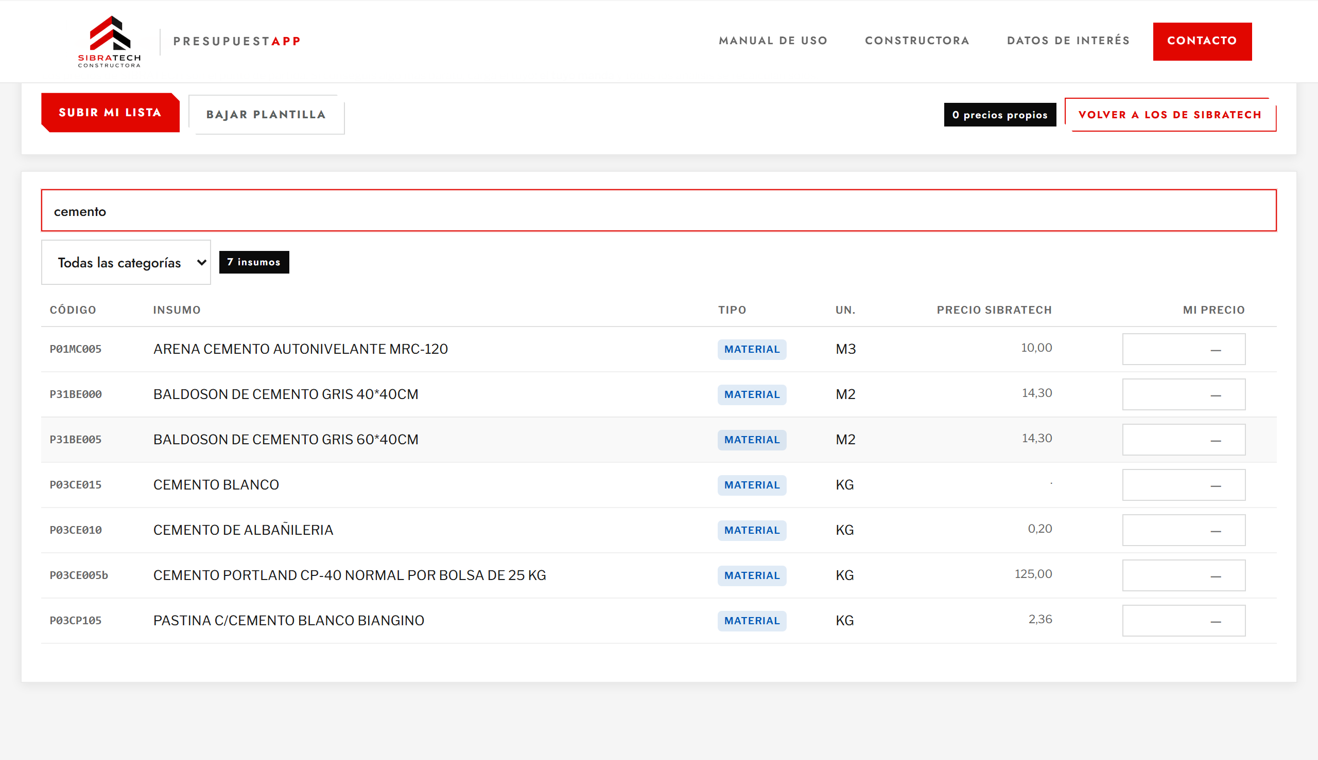Click Material tag in Arena Cemento row
The image size is (1318, 760).
(x=752, y=349)
